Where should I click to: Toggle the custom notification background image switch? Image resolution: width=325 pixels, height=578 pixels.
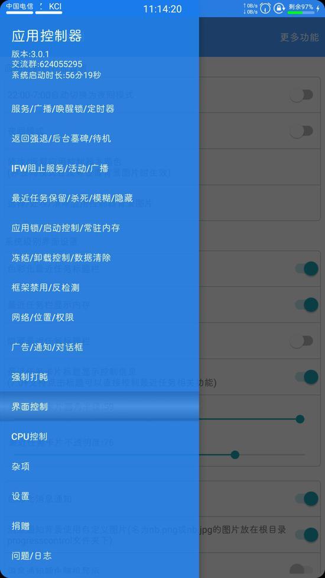(x=307, y=534)
